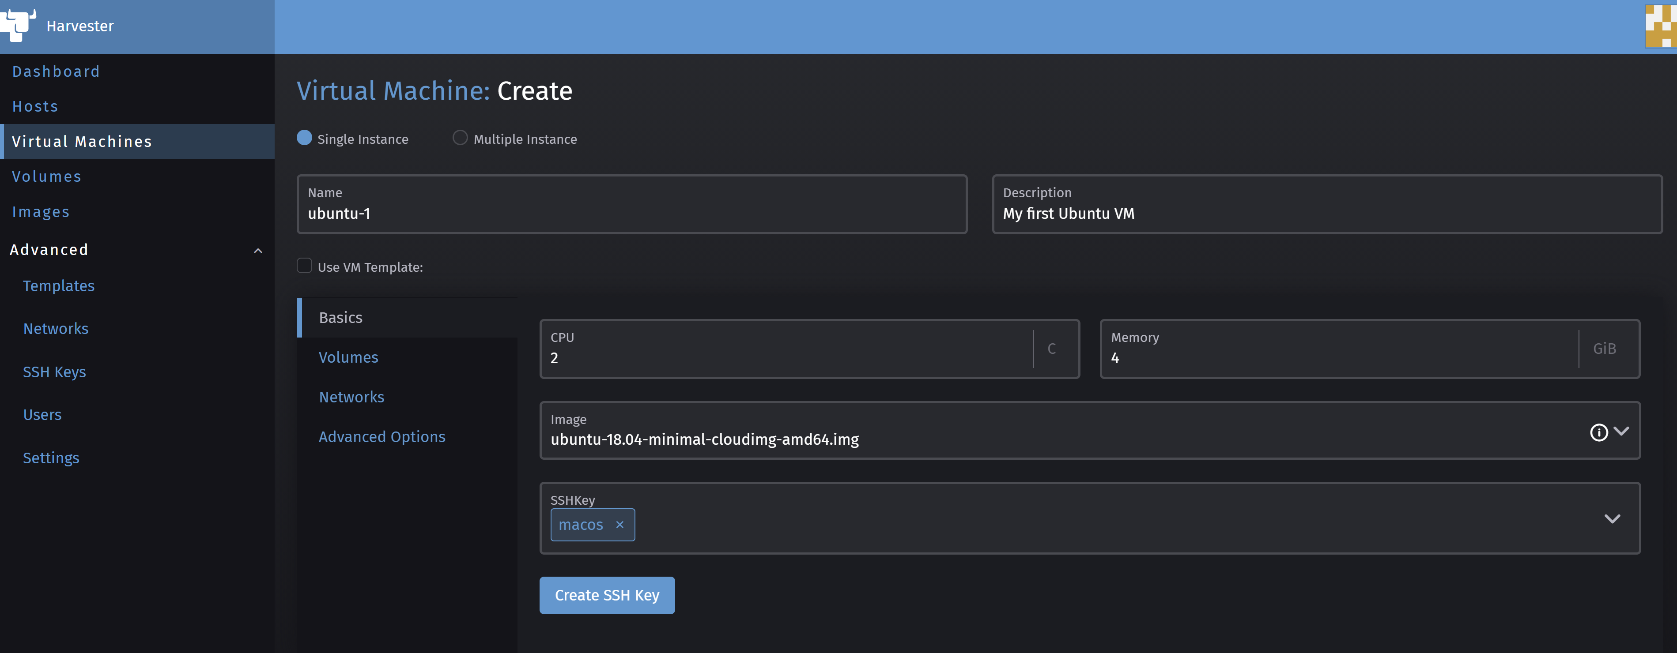
Task: Open Users page
Action: coord(42,414)
